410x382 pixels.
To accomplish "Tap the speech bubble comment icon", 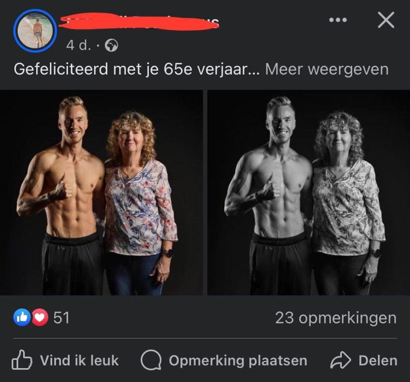I will tap(151, 361).
